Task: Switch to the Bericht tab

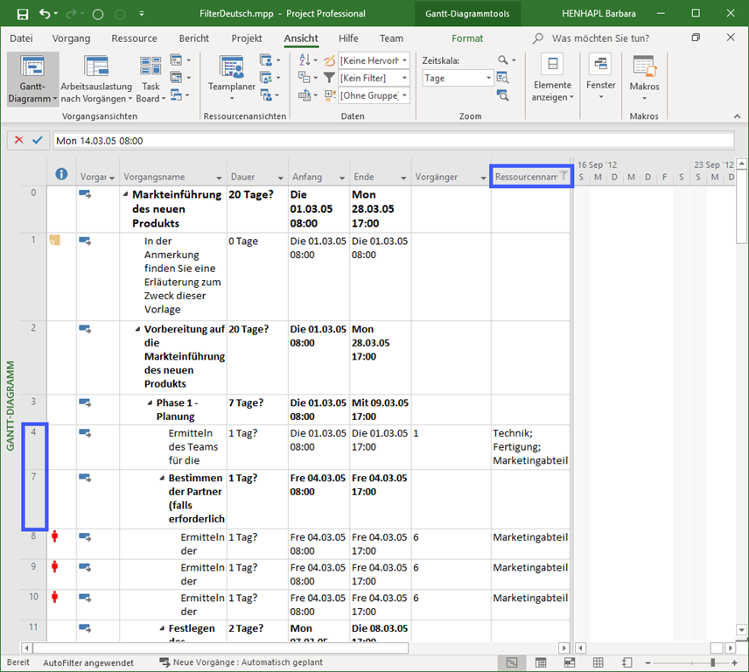Action: click(x=194, y=38)
